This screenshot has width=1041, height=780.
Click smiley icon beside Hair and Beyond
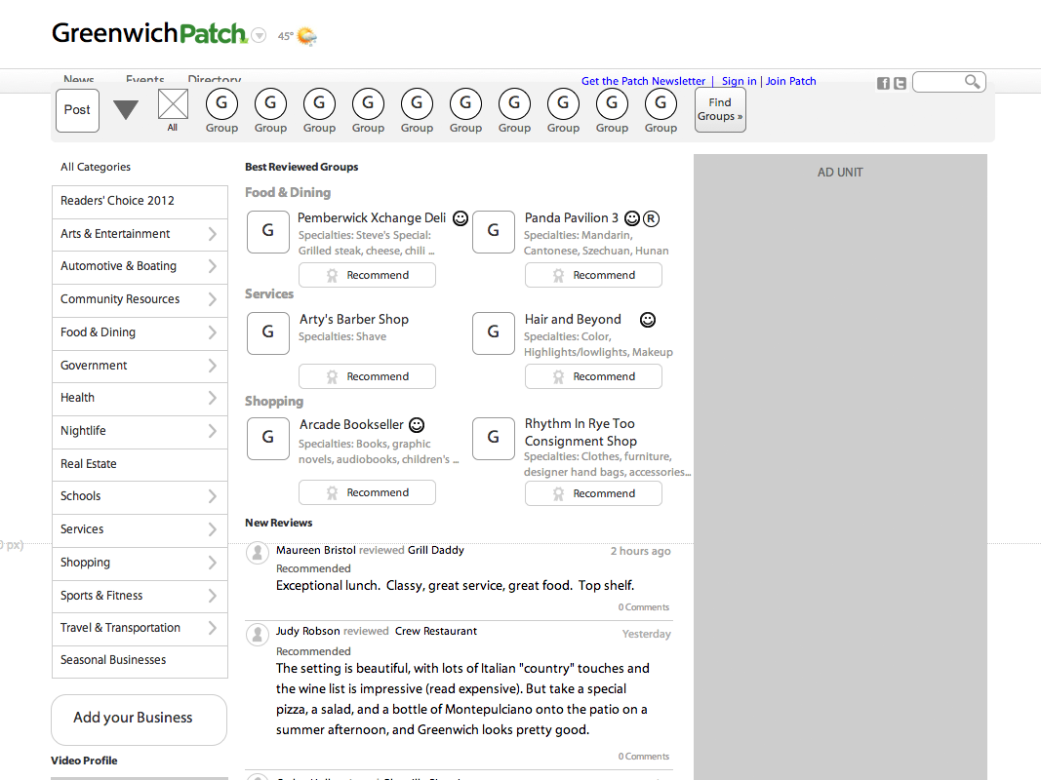coord(647,320)
